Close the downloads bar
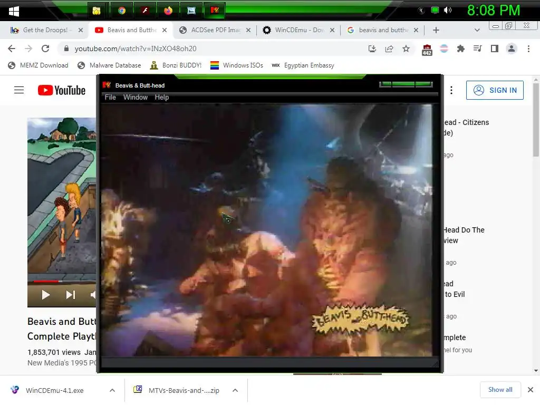 coord(531,390)
